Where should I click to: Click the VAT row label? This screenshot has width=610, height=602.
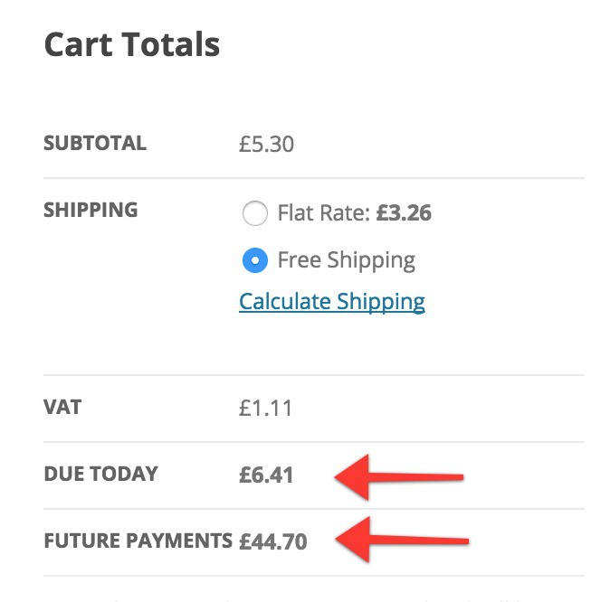(x=62, y=407)
